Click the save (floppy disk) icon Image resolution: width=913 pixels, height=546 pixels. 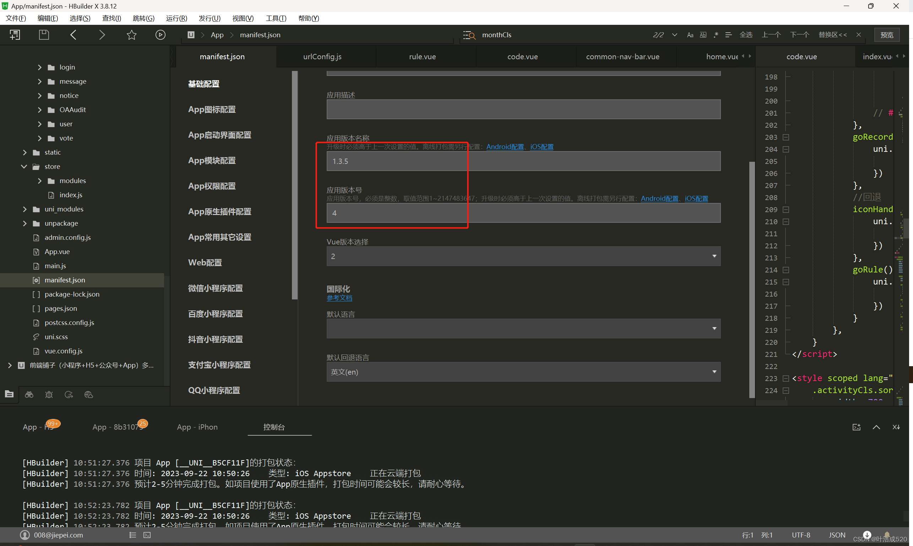(44, 35)
